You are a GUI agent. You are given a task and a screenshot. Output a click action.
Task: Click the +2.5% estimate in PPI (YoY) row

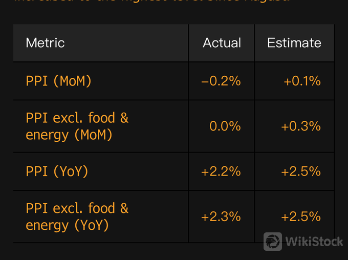301,171
